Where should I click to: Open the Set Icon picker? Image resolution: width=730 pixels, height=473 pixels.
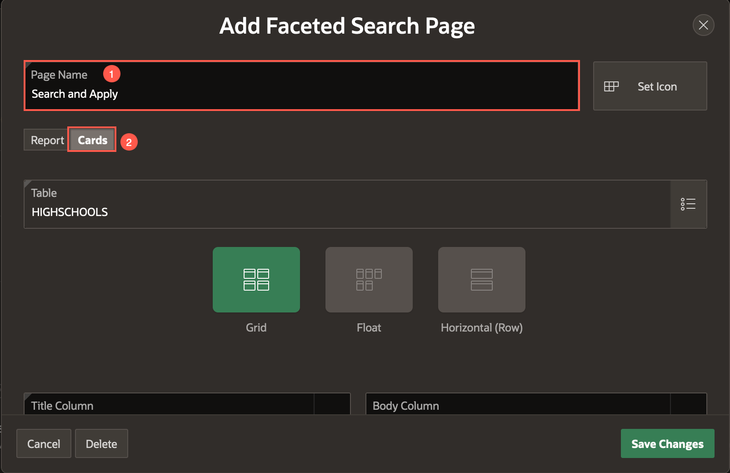(x=650, y=86)
